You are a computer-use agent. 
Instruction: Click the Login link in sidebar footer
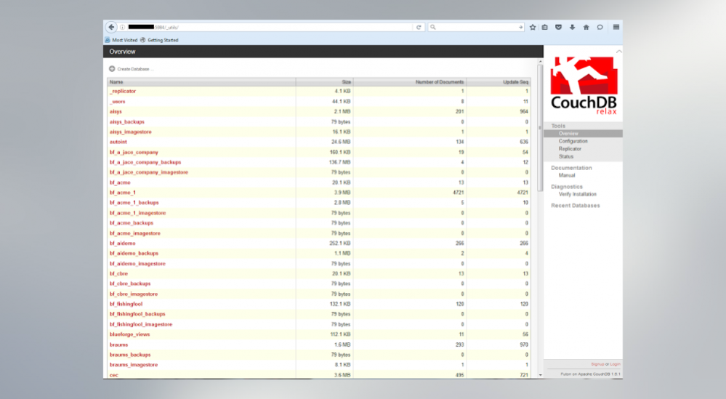[x=616, y=363]
